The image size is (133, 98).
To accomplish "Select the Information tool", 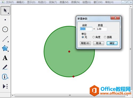I will (5, 77).
